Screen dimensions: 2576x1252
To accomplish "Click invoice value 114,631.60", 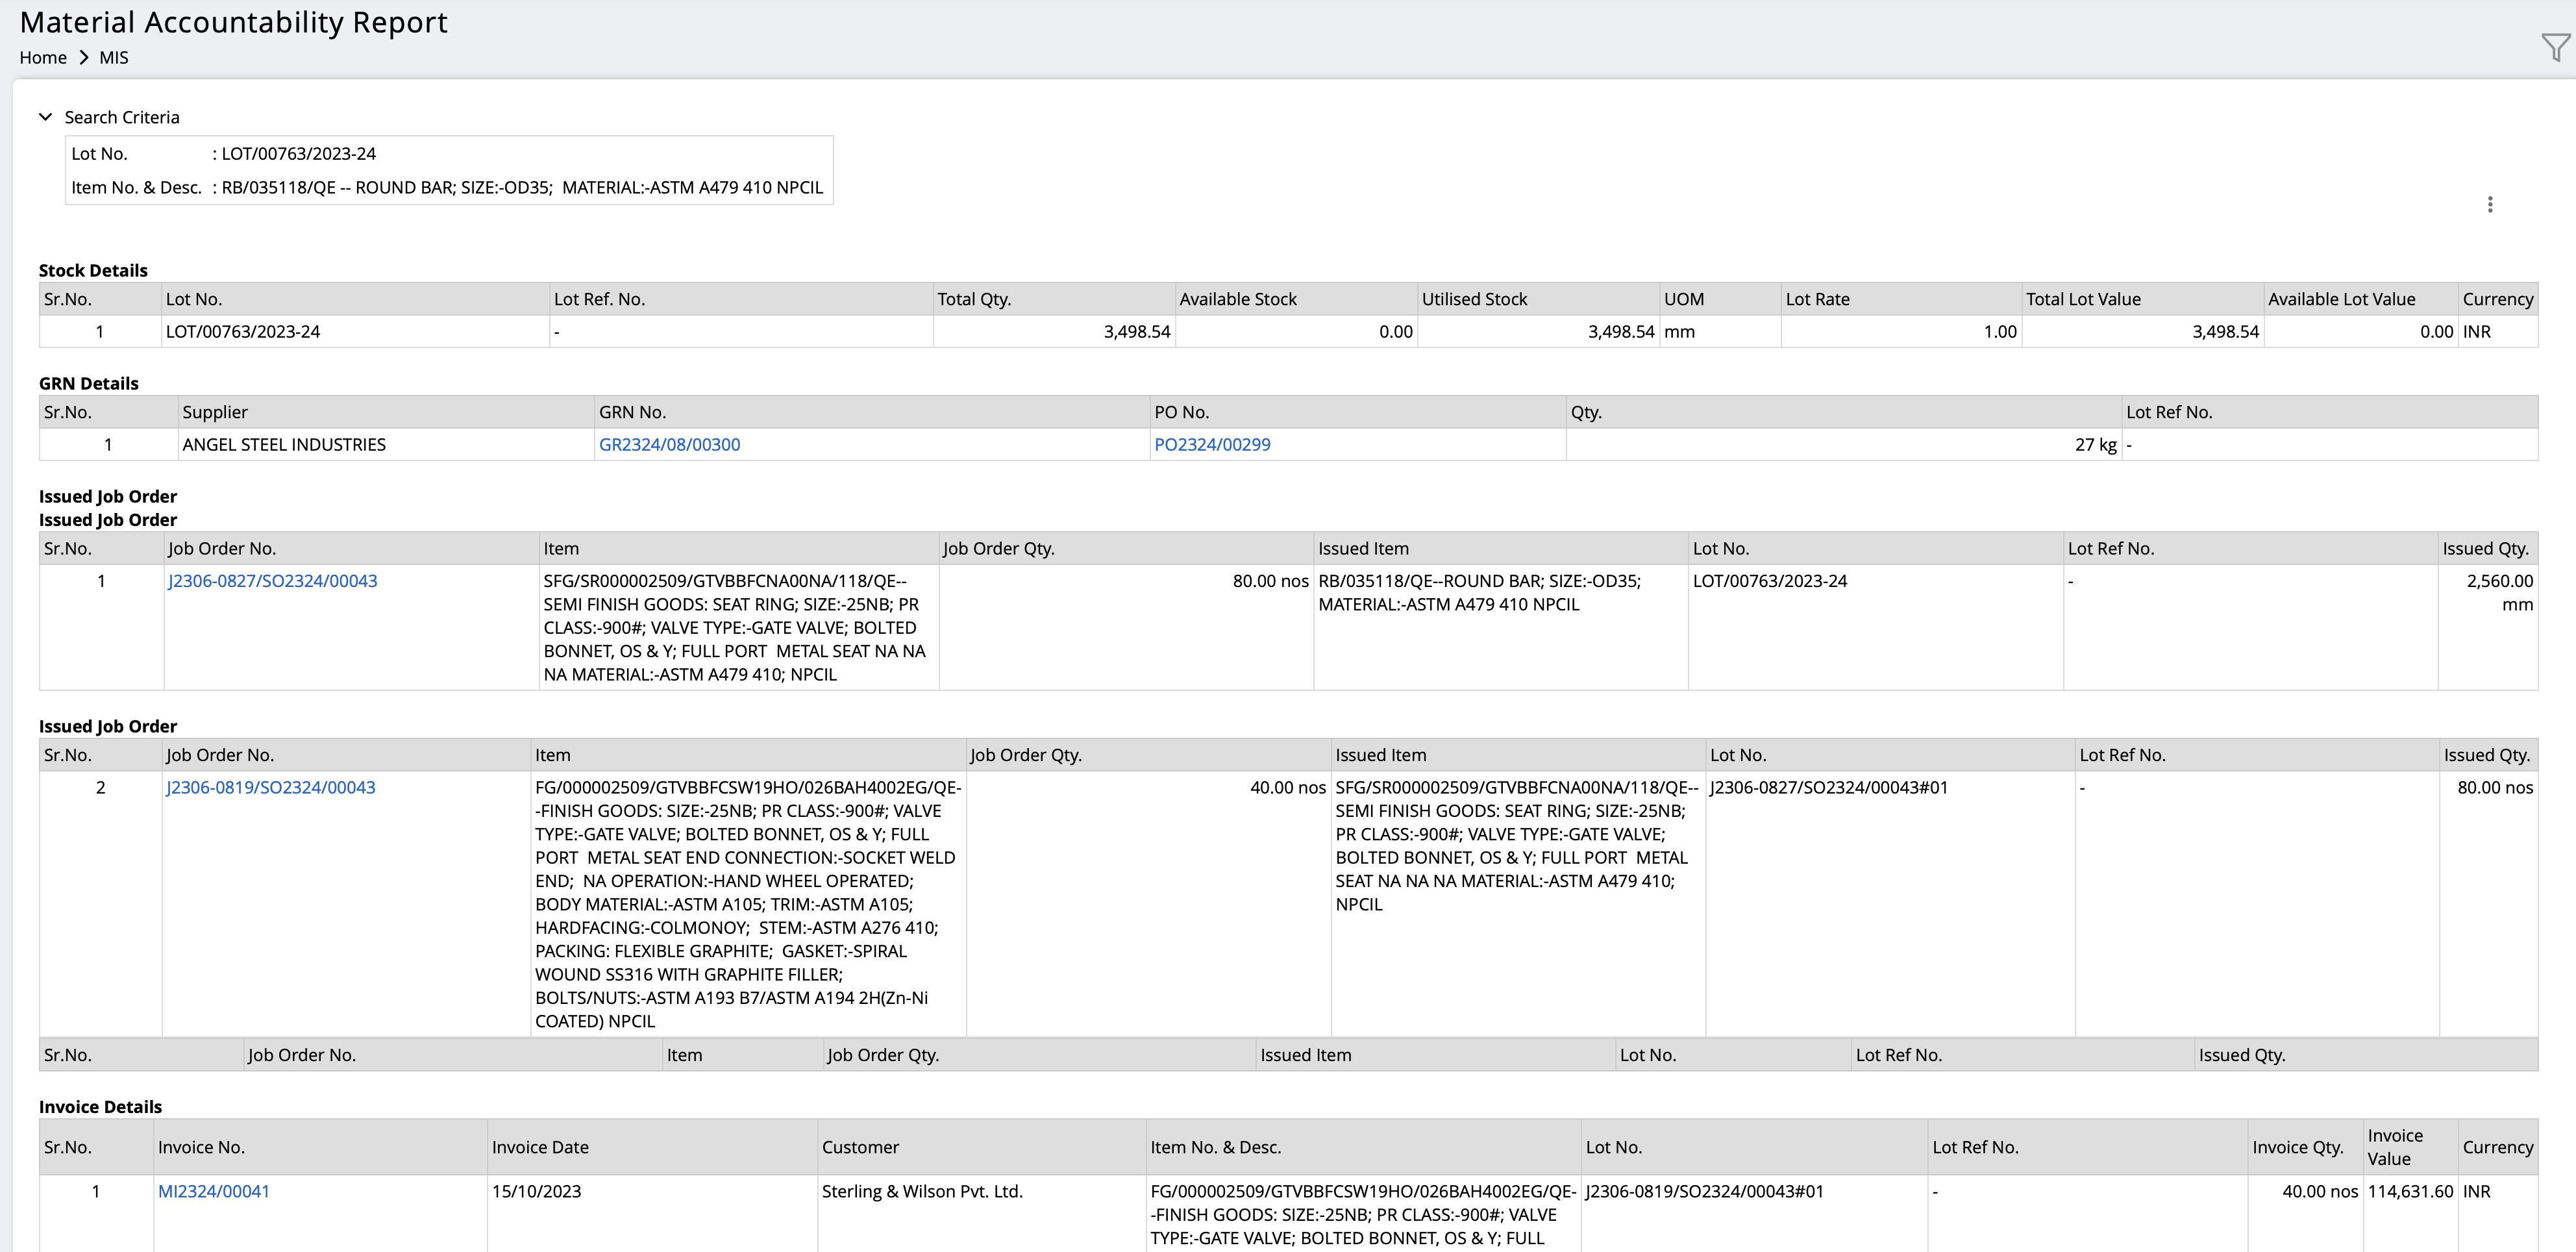I will click(x=2410, y=1191).
